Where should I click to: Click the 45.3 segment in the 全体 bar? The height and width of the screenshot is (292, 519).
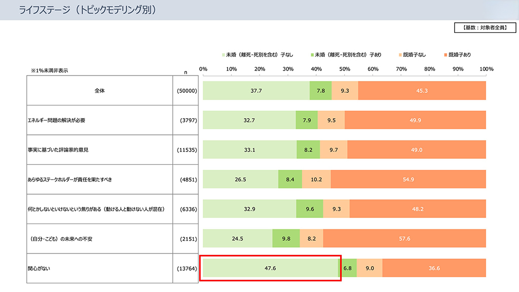click(422, 91)
